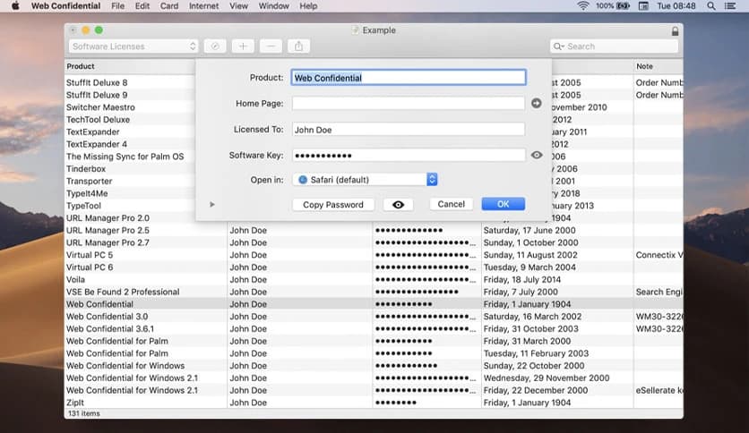Open the View menu
The width and height of the screenshot is (749, 433).
click(238, 6)
